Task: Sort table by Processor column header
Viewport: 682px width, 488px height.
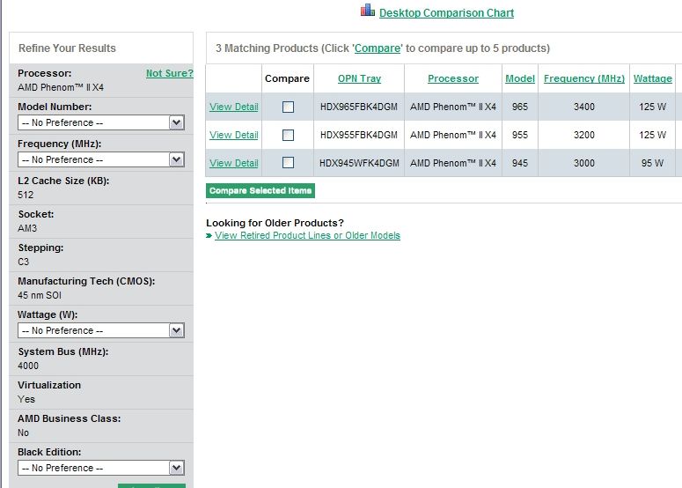Action: click(453, 78)
